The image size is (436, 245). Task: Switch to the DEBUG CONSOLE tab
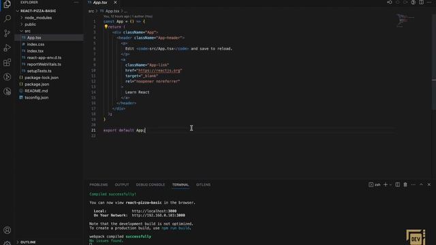(x=151, y=184)
